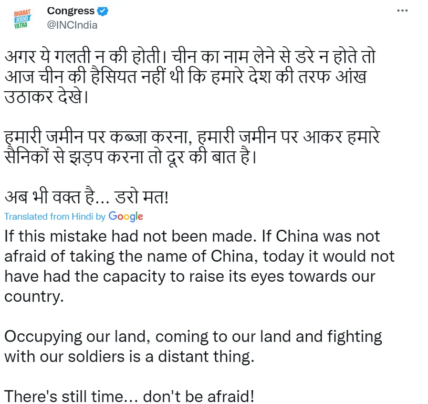Click 'Translated from Hindi by' link

(55, 216)
